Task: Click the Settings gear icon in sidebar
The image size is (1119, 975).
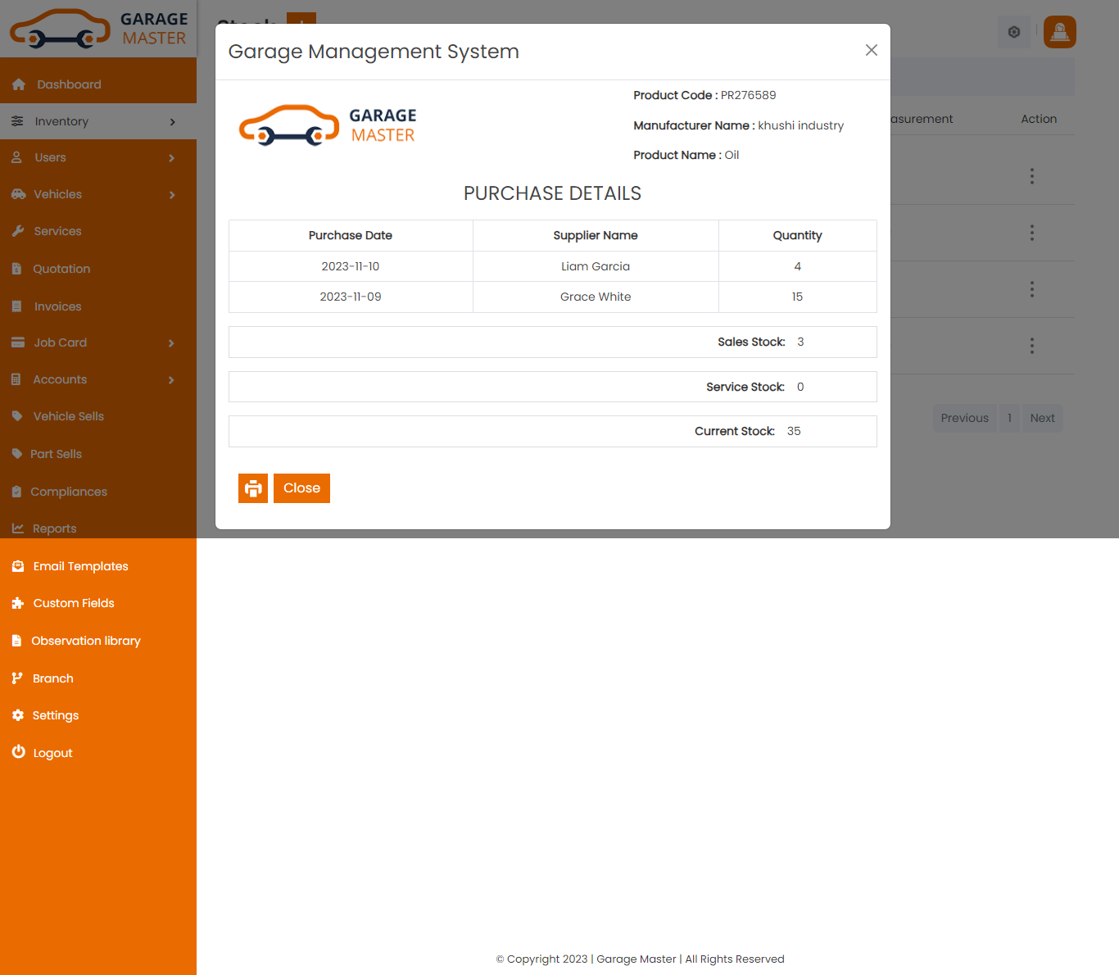Action: tap(18, 715)
